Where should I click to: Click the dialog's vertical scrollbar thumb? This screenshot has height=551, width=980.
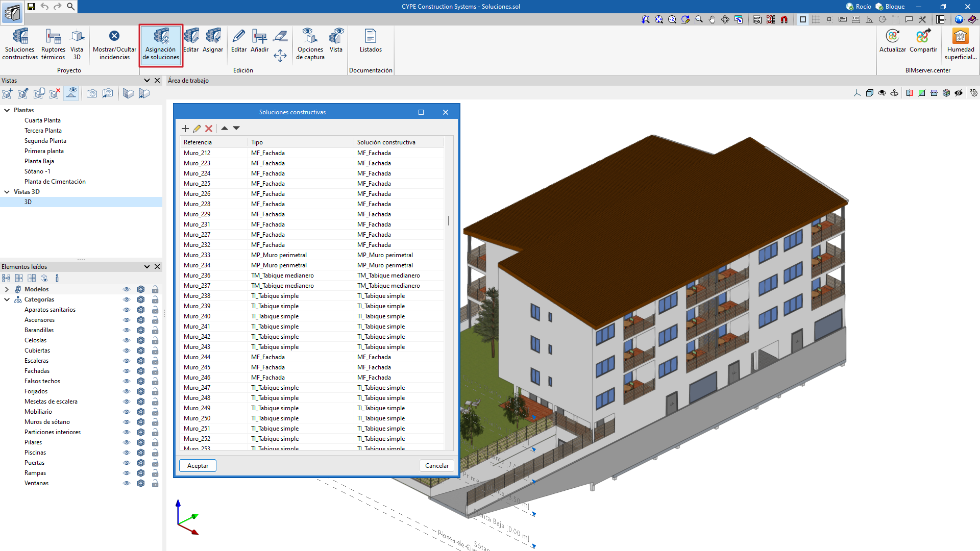click(449, 220)
